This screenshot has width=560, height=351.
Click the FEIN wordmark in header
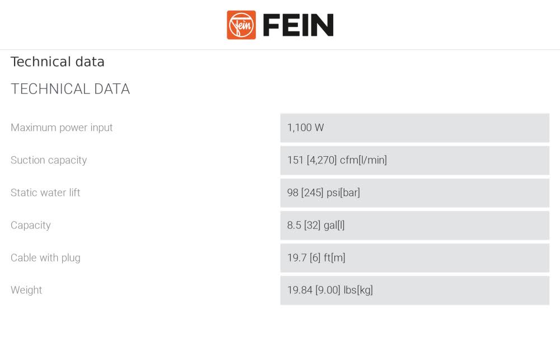coord(298,25)
